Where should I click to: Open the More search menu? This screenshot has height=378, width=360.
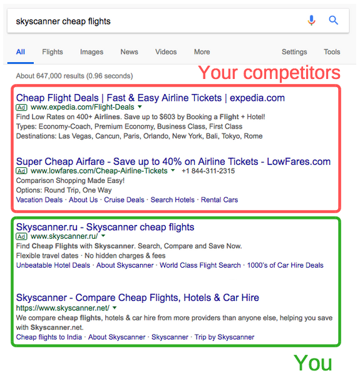pos(202,52)
